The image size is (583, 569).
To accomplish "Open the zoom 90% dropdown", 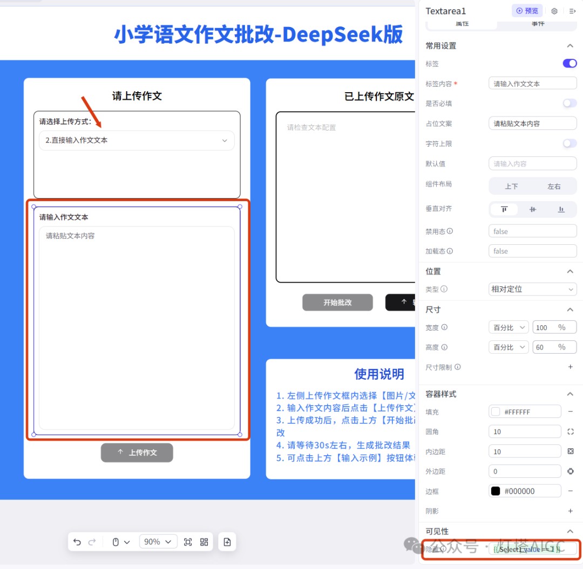I will pyautogui.click(x=158, y=542).
